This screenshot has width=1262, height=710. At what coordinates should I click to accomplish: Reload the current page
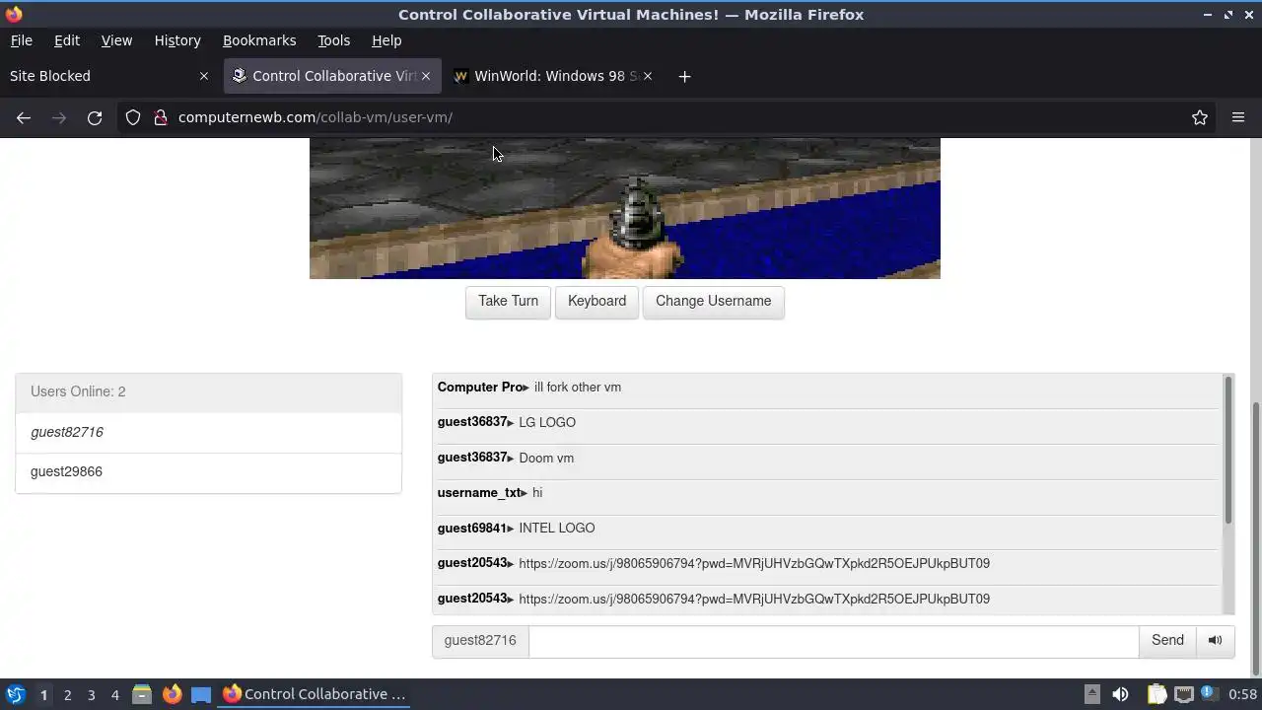point(95,117)
